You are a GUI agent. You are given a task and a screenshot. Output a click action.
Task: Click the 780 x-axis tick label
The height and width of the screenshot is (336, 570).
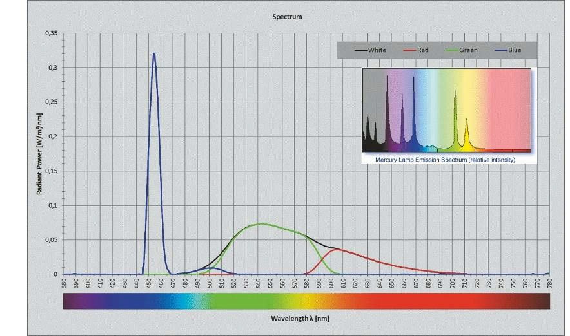pos(549,283)
